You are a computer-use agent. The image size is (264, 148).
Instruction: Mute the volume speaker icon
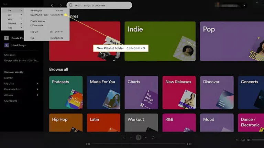pos(249,140)
